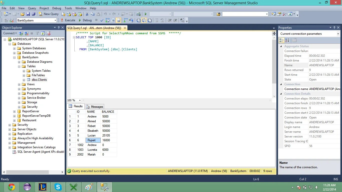Image resolution: width=342 pixels, height=192 pixels.
Task: Click the Properties panel alphabetical sort icon
Action: (287, 40)
